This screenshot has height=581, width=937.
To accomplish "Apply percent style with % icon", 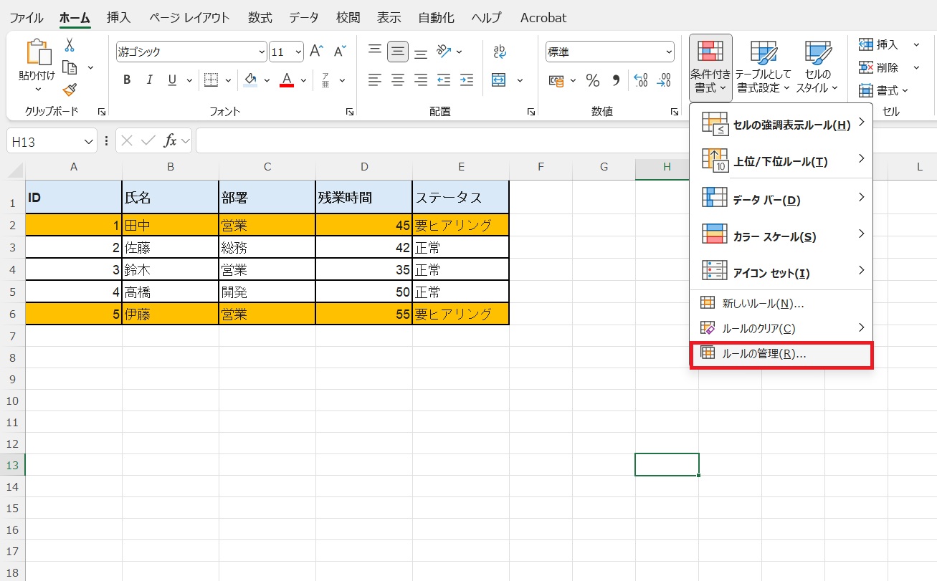I will (x=592, y=80).
